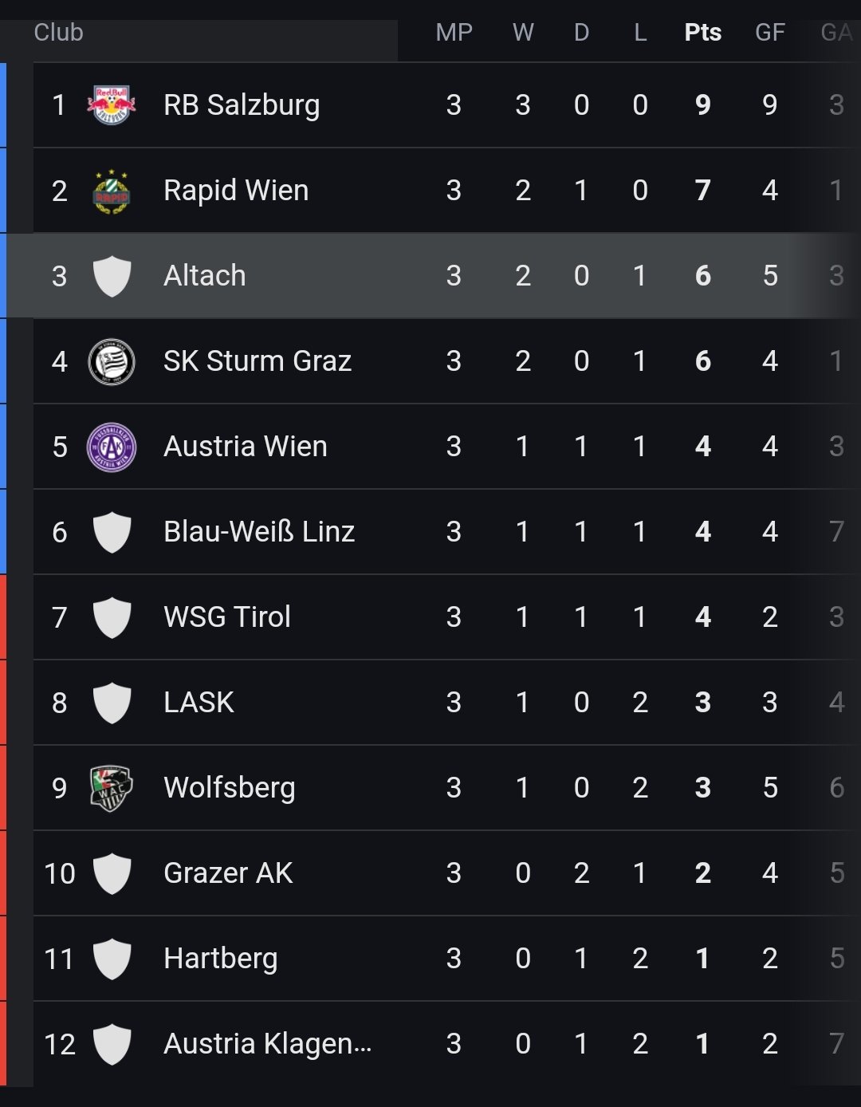Click the partially visible GA column header
The image size is (861, 1107).
tap(837, 33)
